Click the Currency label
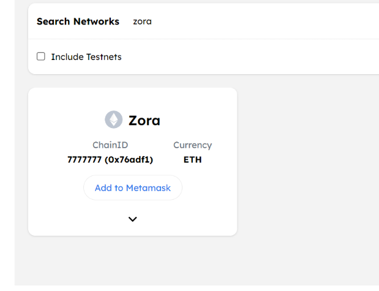 [x=193, y=145]
